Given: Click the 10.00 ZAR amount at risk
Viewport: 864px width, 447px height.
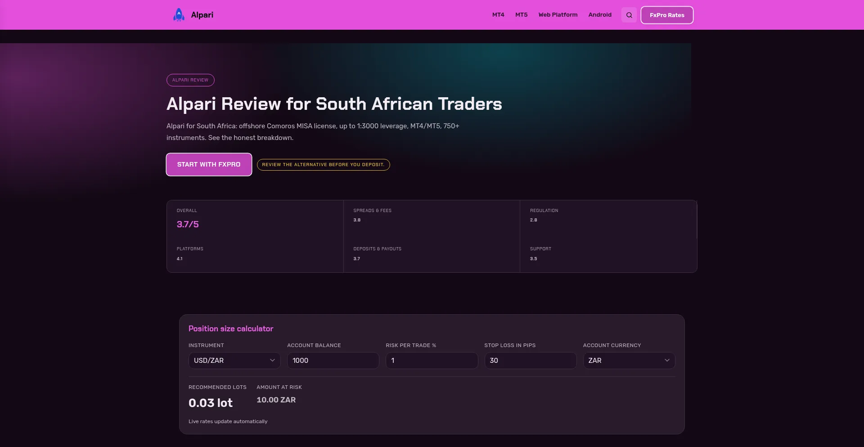Looking at the screenshot, I should pyautogui.click(x=276, y=400).
